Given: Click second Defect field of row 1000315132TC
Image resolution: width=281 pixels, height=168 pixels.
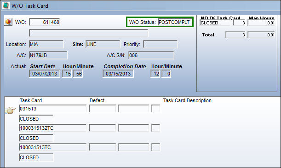Looking at the screenshot, I should [x=134, y=128].
